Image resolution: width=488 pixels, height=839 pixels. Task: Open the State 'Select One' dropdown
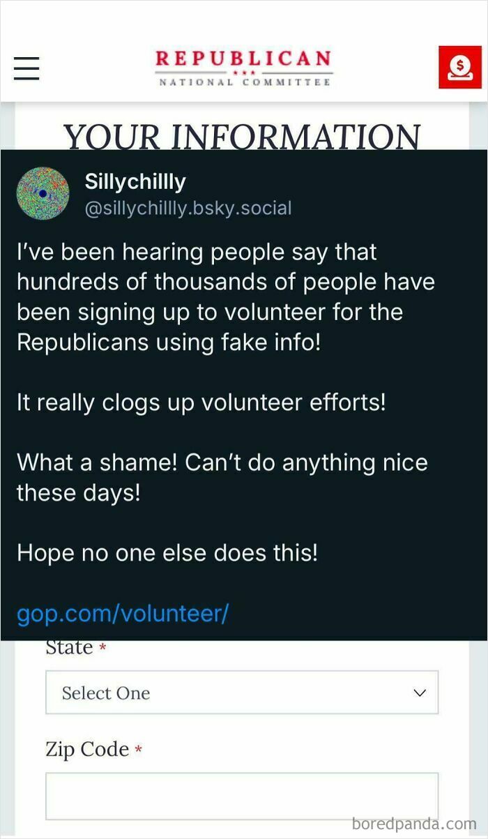point(242,692)
